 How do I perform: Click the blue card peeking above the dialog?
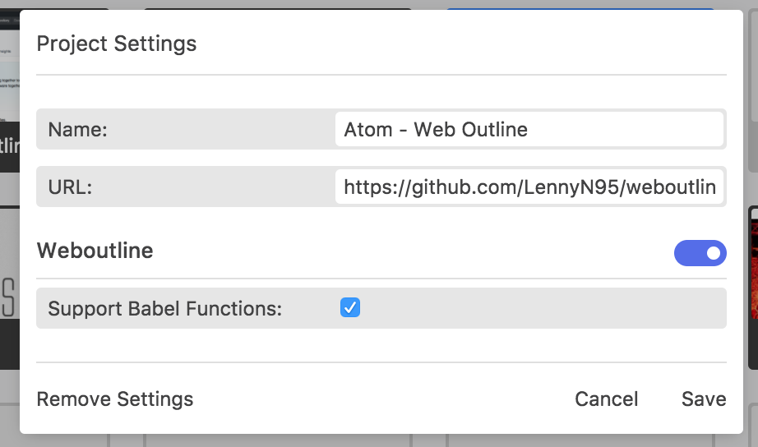coord(580,9)
